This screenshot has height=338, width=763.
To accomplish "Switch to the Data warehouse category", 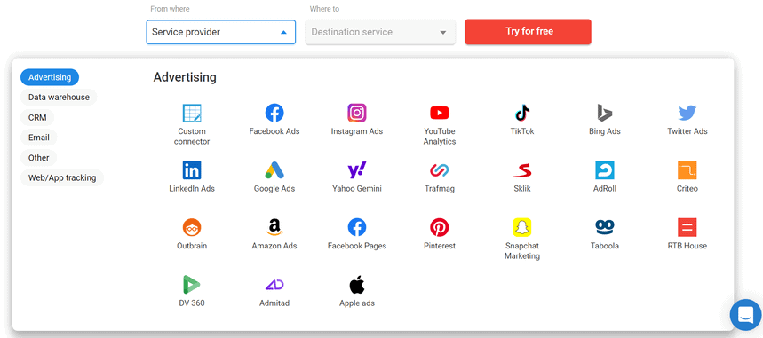I will click(59, 98).
